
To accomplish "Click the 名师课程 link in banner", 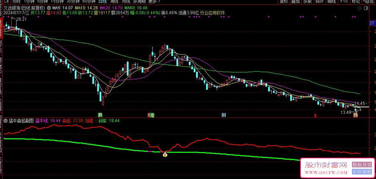I will point(362,172).
